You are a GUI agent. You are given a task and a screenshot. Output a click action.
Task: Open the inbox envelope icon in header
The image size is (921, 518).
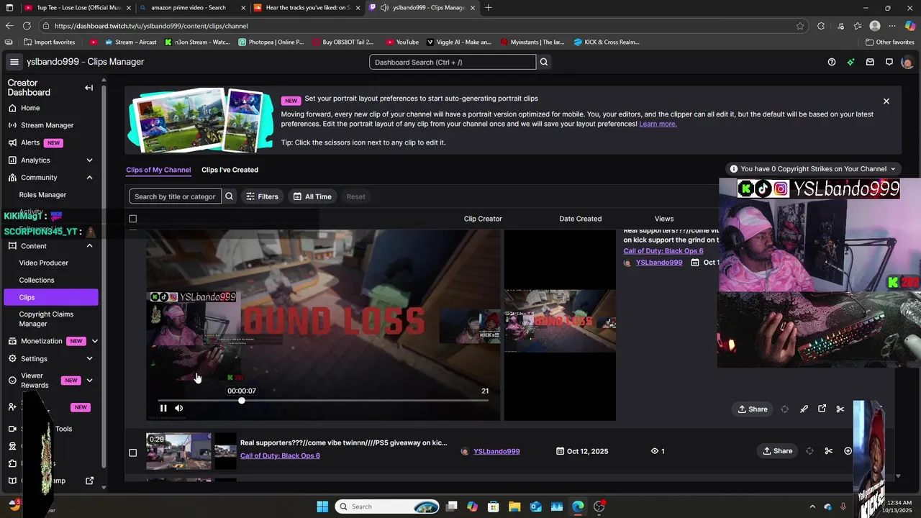pyautogui.click(x=870, y=62)
